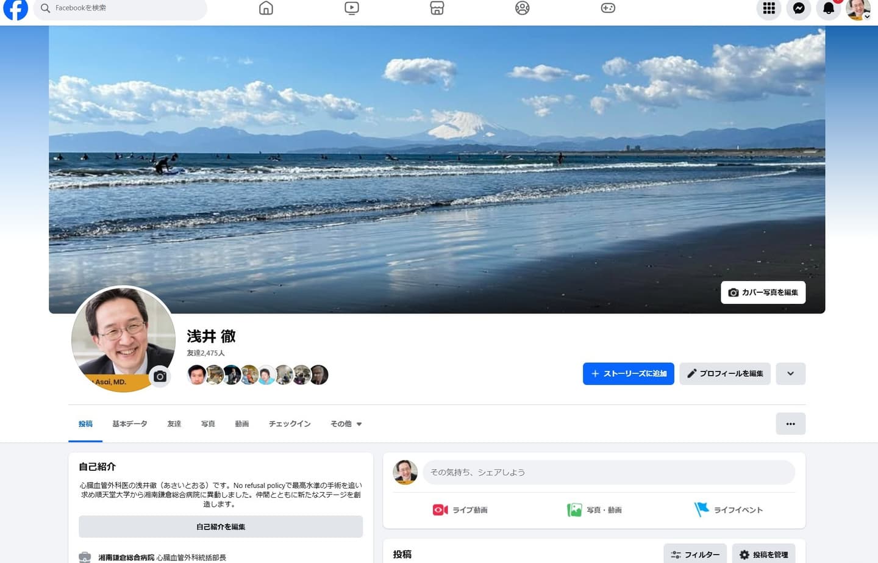Open the Marketplace icon
Viewport: 878px width, 563px height.
(x=437, y=9)
